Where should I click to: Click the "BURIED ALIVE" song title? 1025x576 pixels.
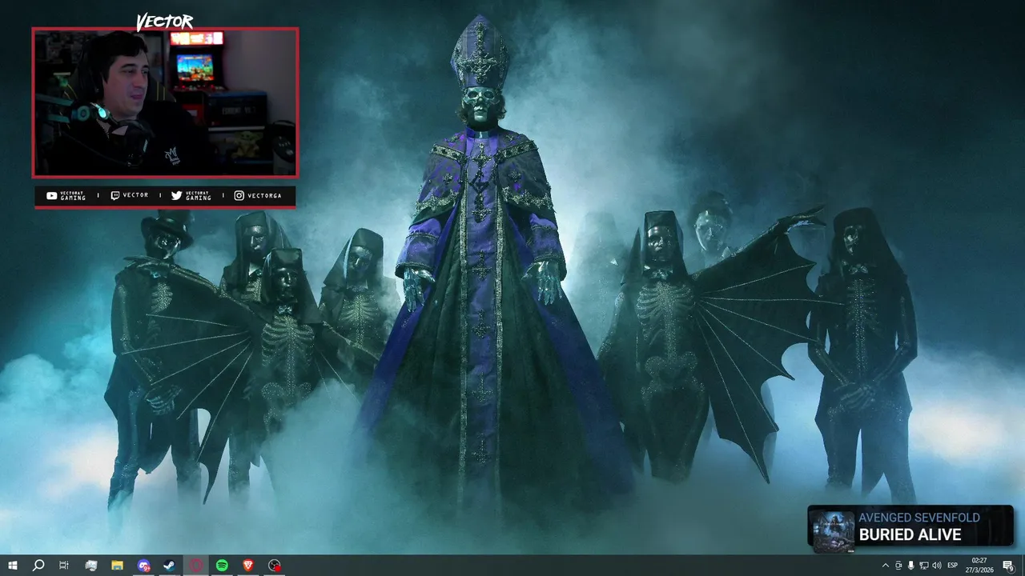910,535
